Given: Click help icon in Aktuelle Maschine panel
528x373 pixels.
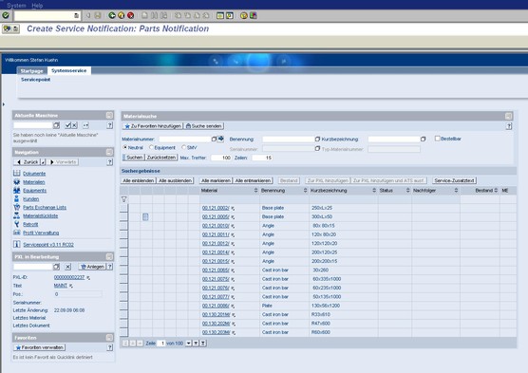Looking at the screenshot, I should coord(109,125).
